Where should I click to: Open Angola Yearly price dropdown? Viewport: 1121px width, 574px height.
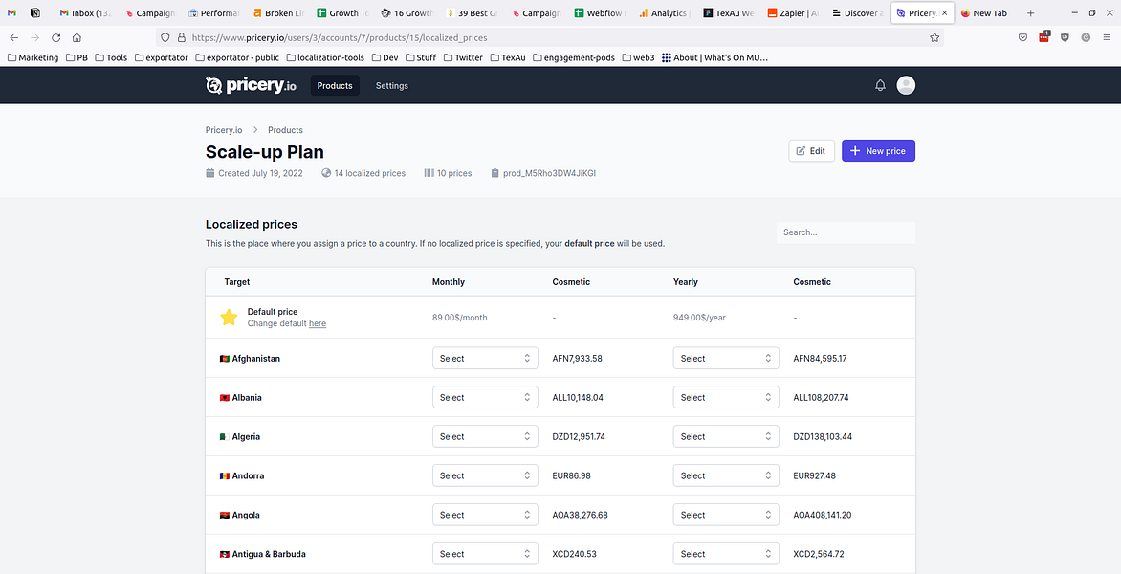[x=726, y=515]
